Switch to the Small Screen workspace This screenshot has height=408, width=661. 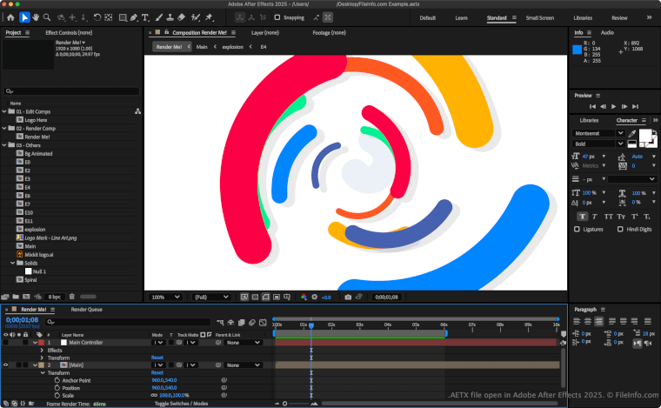click(539, 17)
